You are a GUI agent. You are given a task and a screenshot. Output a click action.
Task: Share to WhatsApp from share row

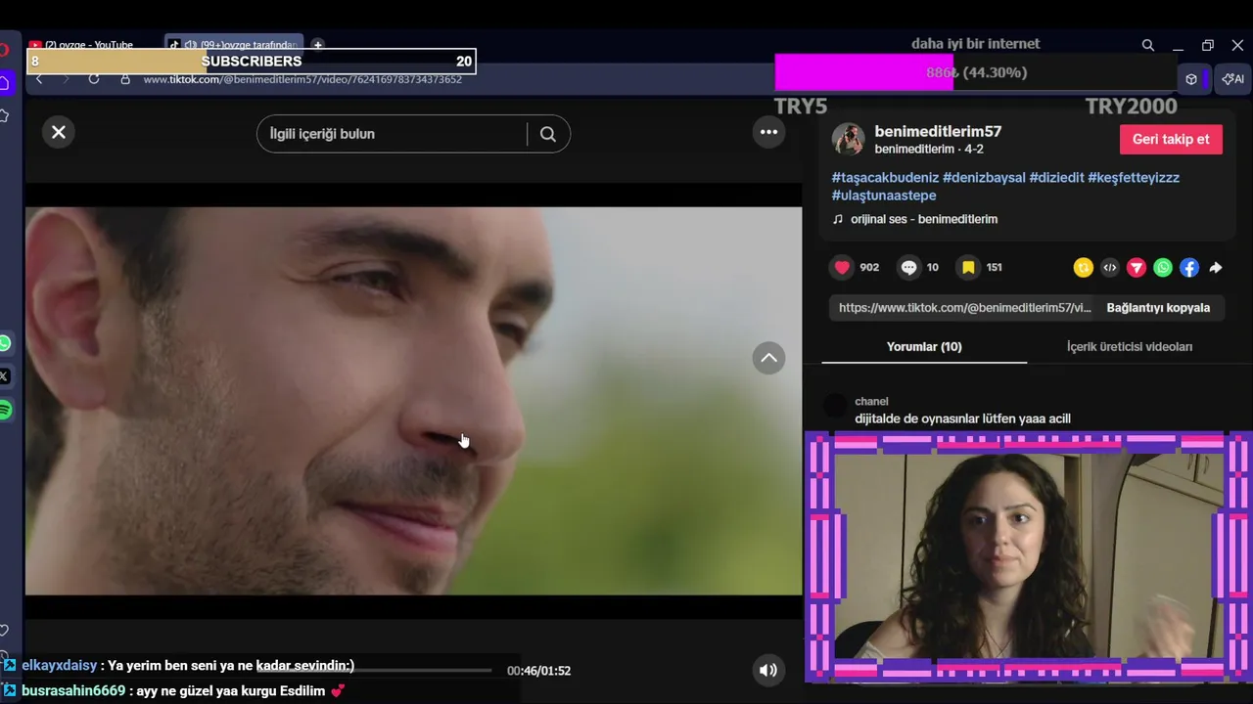tap(1163, 267)
